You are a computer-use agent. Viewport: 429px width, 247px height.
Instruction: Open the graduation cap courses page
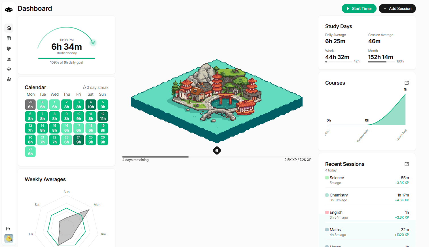9,69
